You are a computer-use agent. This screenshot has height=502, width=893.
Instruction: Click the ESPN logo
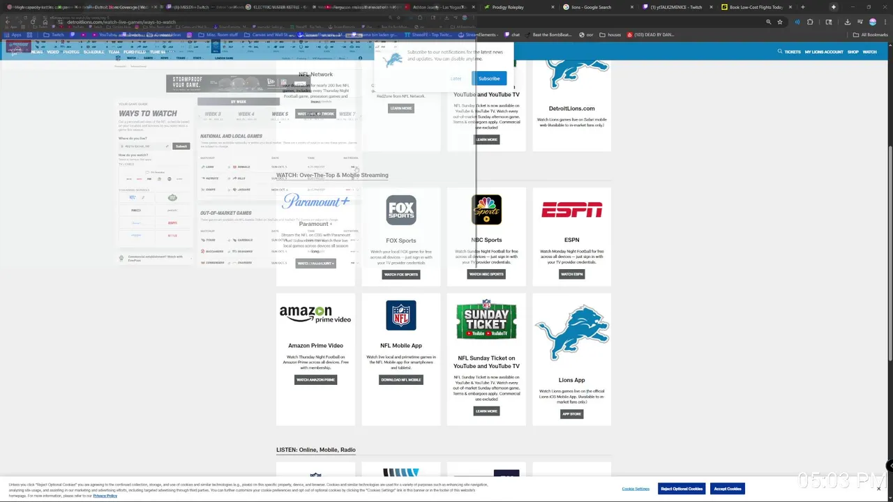pos(571,210)
